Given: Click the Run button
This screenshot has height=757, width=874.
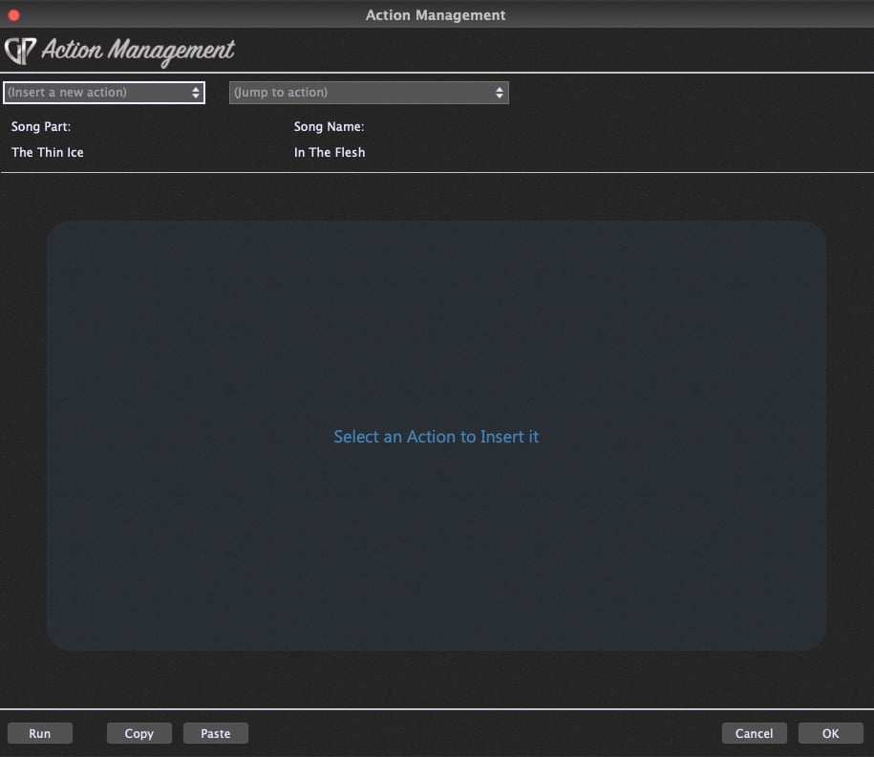Looking at the screenshot, I should coord(39,733).
